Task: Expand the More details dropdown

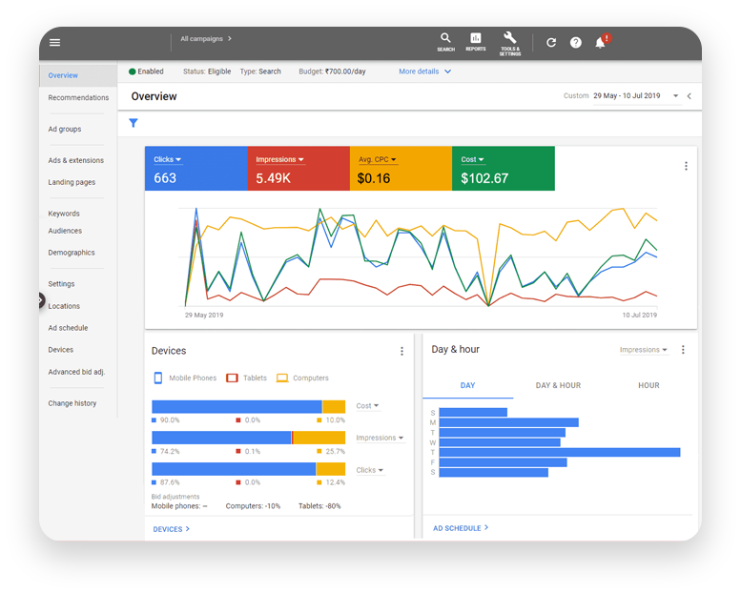Action: tap(424, 72)
